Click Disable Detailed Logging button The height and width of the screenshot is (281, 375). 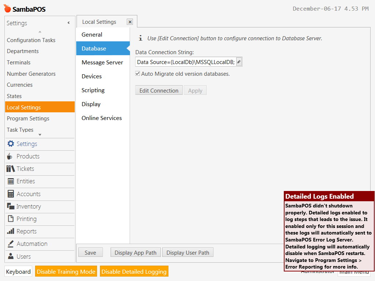point(134,271)
